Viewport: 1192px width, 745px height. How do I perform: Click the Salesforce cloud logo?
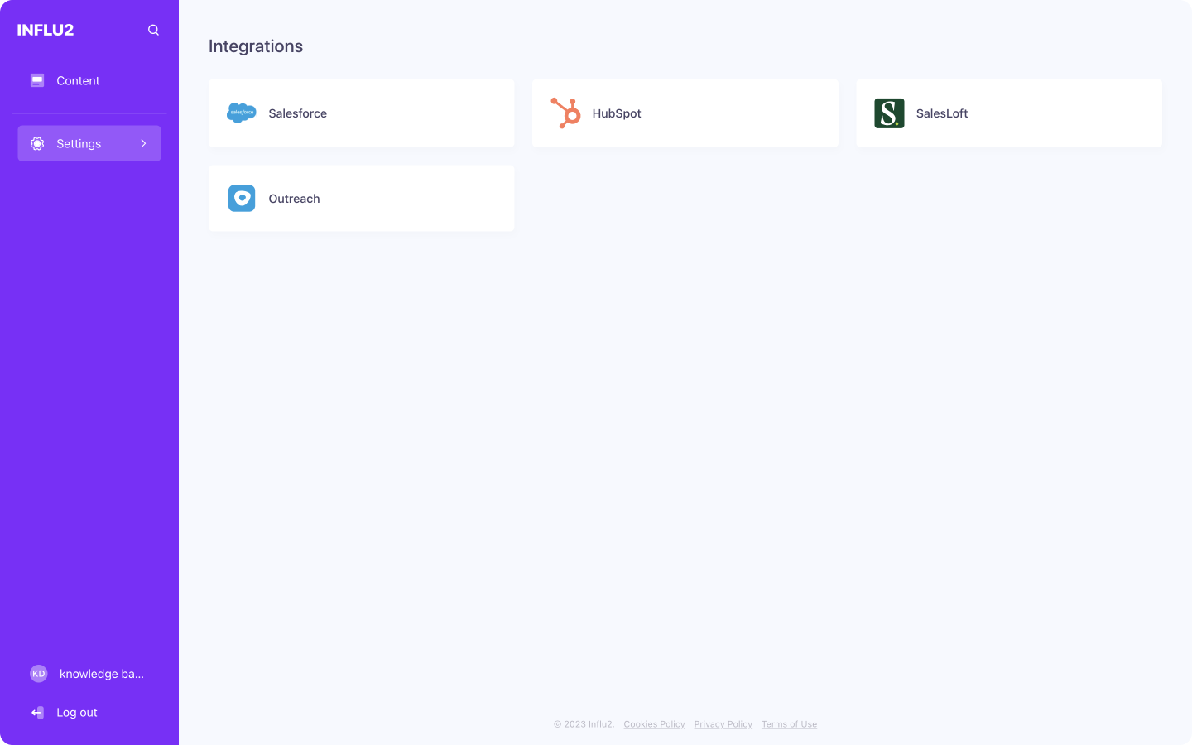[x=241, y=113]
